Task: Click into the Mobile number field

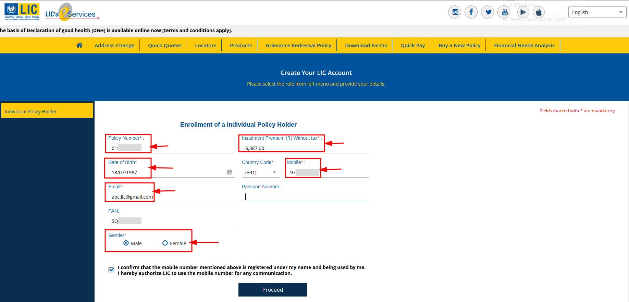Action: point(328,172)
